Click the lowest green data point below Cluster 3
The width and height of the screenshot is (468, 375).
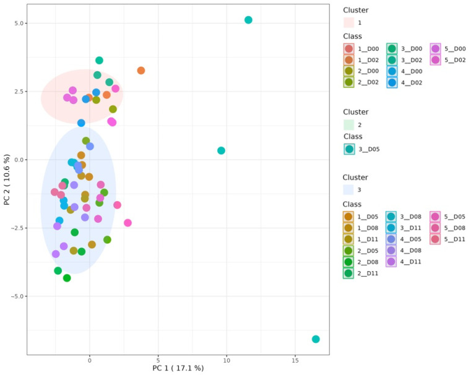[67, 278]
